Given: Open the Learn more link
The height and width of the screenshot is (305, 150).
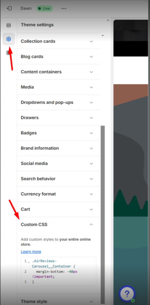Looking at the screenshot, I should (31, 252).
